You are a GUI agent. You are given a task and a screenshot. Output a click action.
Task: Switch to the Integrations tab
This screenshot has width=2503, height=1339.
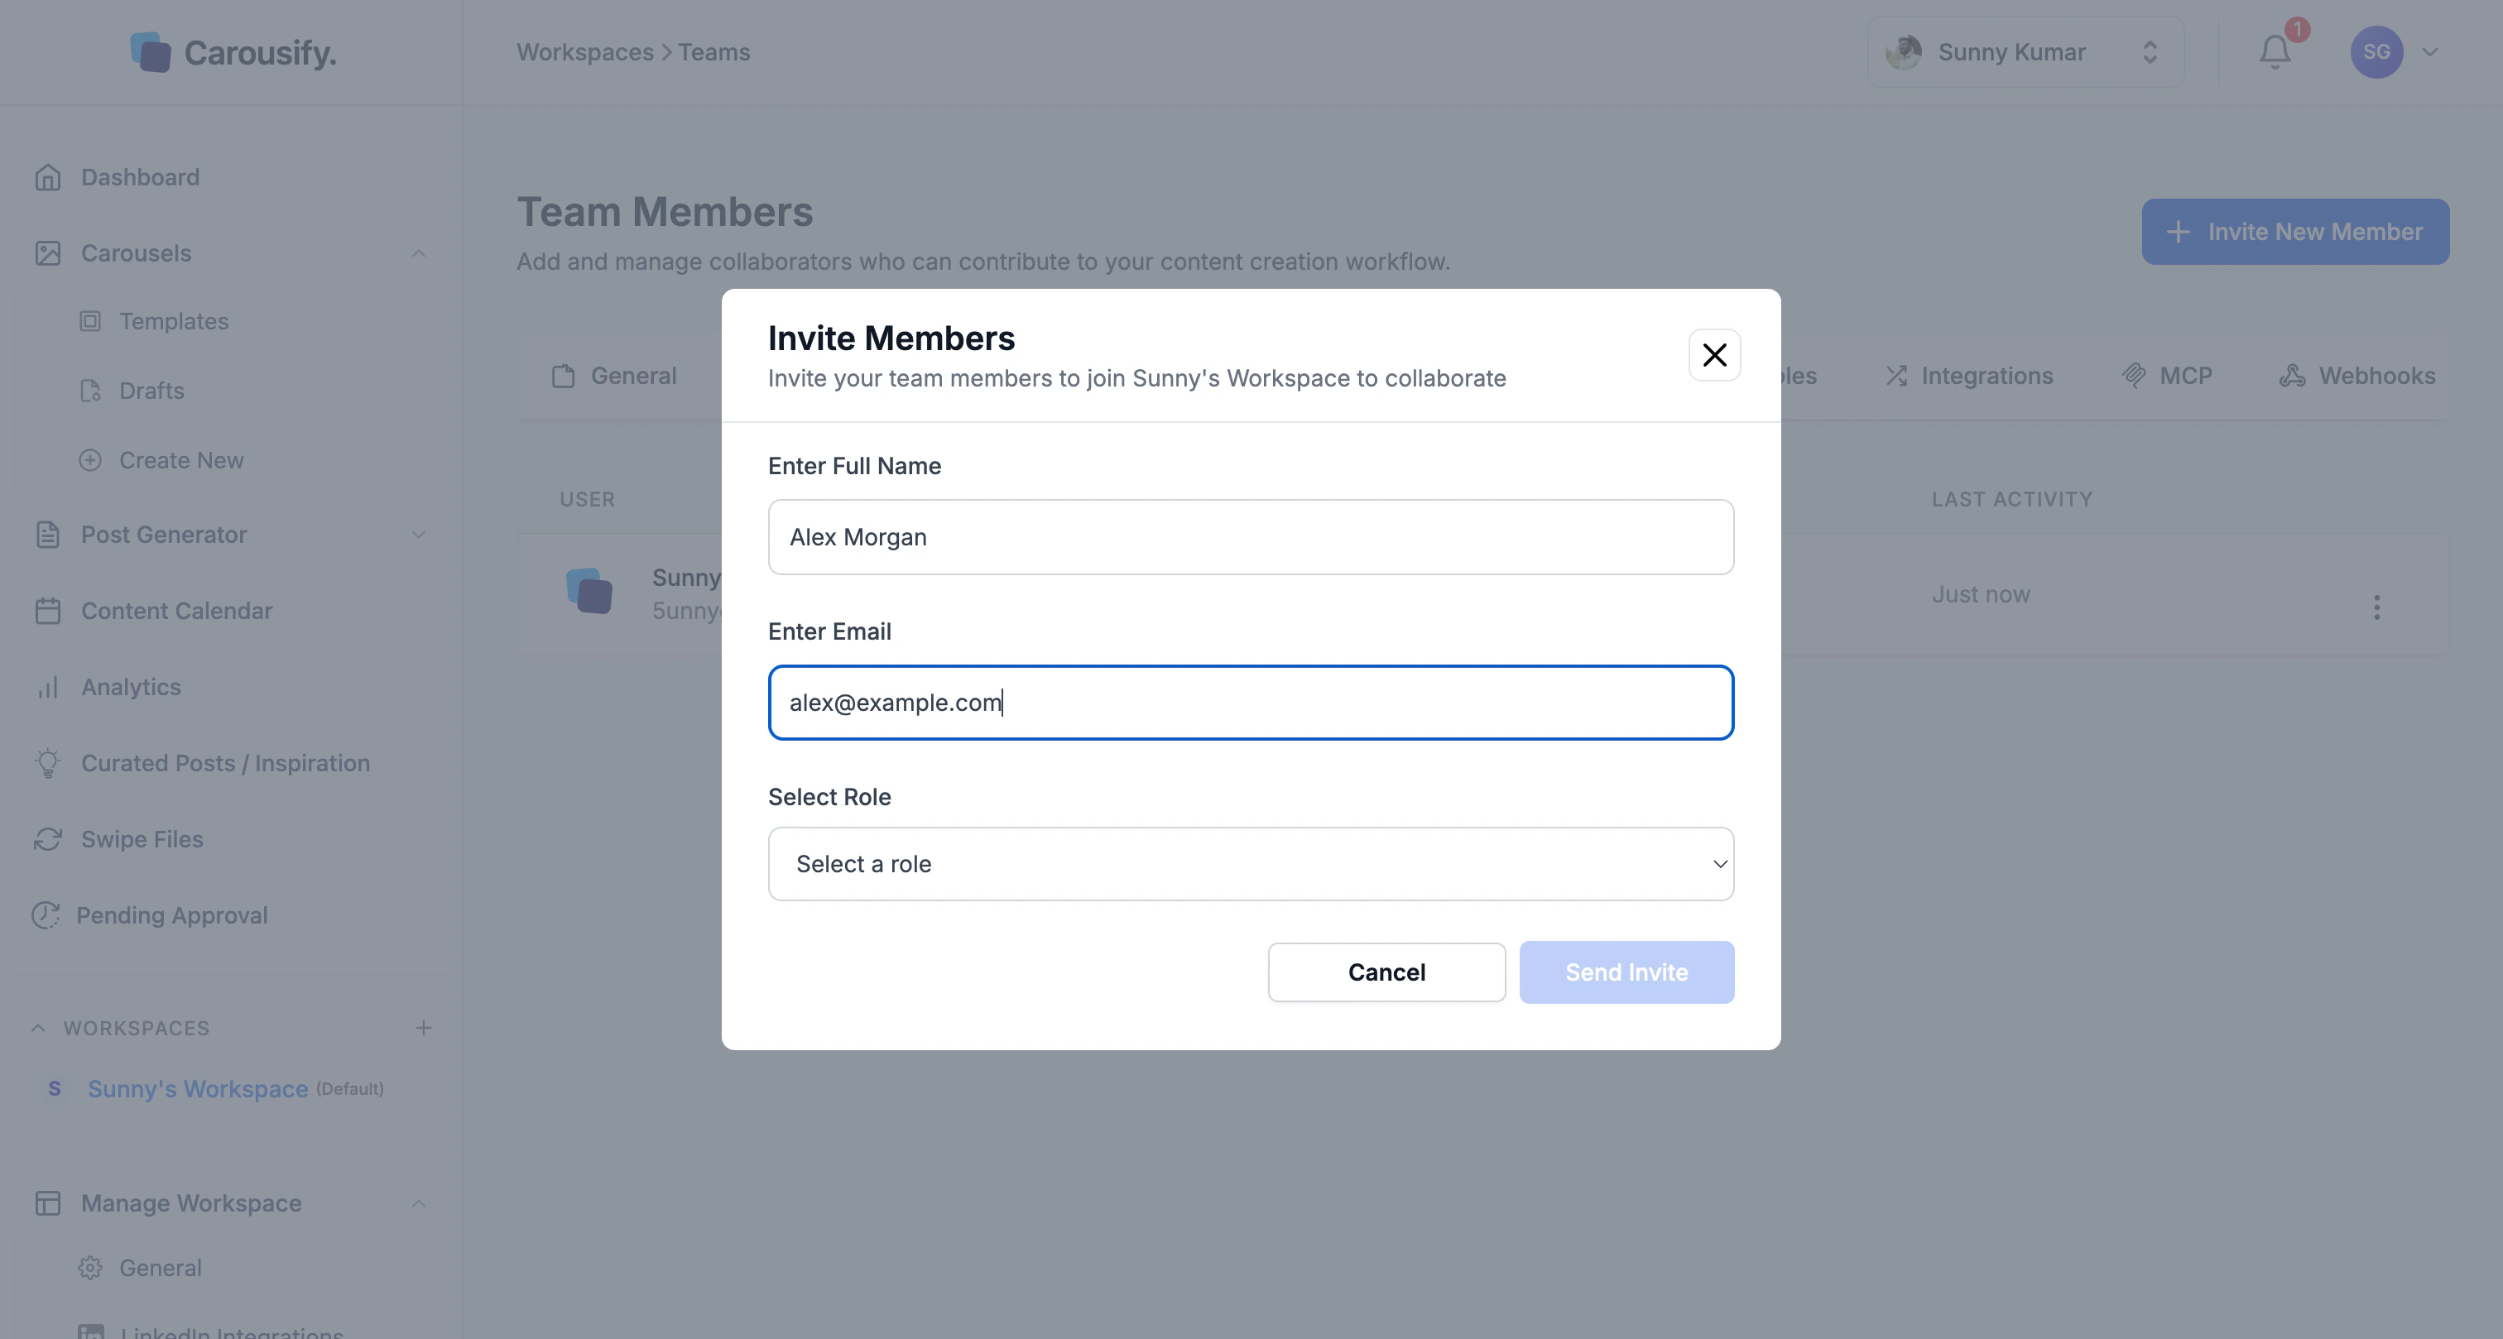(x=1968, y=376)
